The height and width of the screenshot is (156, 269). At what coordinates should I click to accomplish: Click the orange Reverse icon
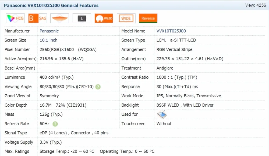(x=148, y=18)
